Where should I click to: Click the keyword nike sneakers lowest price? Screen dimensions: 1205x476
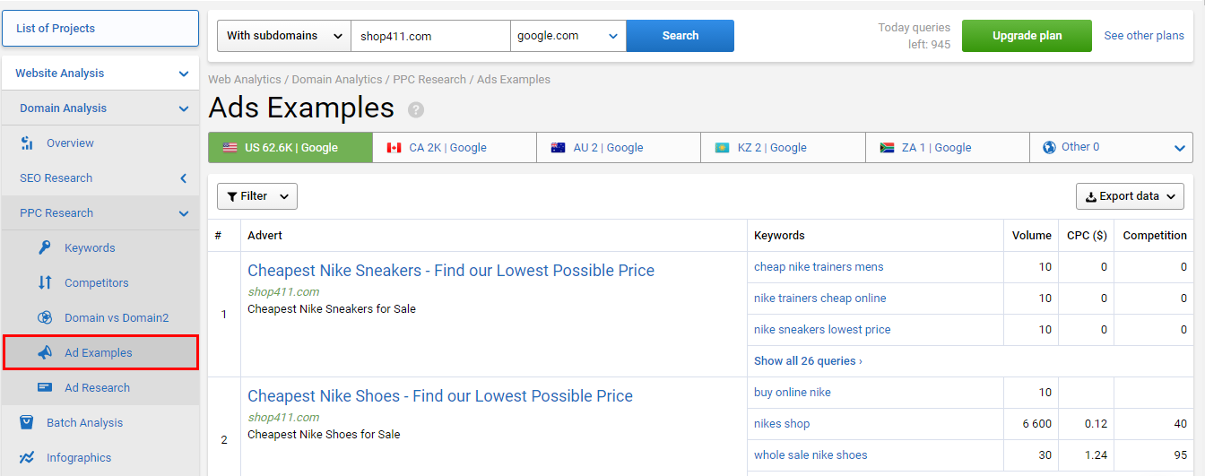click(x=822, y=330)
